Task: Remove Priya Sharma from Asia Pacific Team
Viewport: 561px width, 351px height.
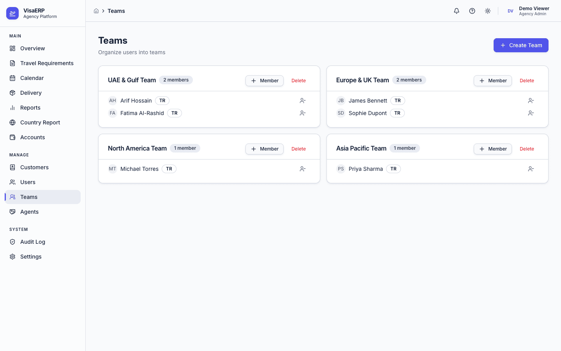Action: coord(531,169)
